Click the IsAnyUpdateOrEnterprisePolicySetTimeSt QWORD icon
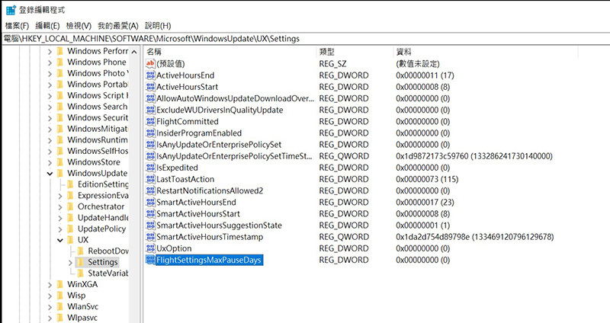 point(150,156)
